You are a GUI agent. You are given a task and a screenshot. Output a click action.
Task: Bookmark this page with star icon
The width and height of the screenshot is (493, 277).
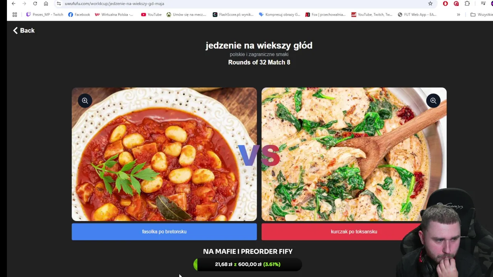[430, 3]
